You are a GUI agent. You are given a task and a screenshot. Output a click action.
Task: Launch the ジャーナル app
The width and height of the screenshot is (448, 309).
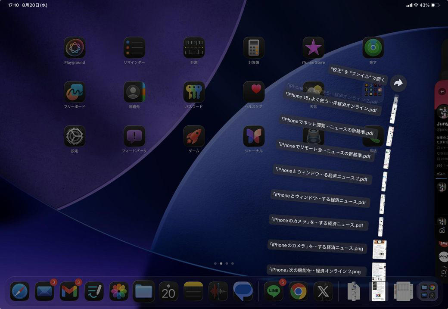pyautogui.click(x=254, y=136)
